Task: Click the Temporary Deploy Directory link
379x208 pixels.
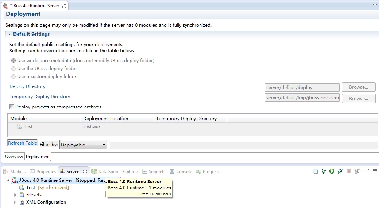Action: click(40, 96)
